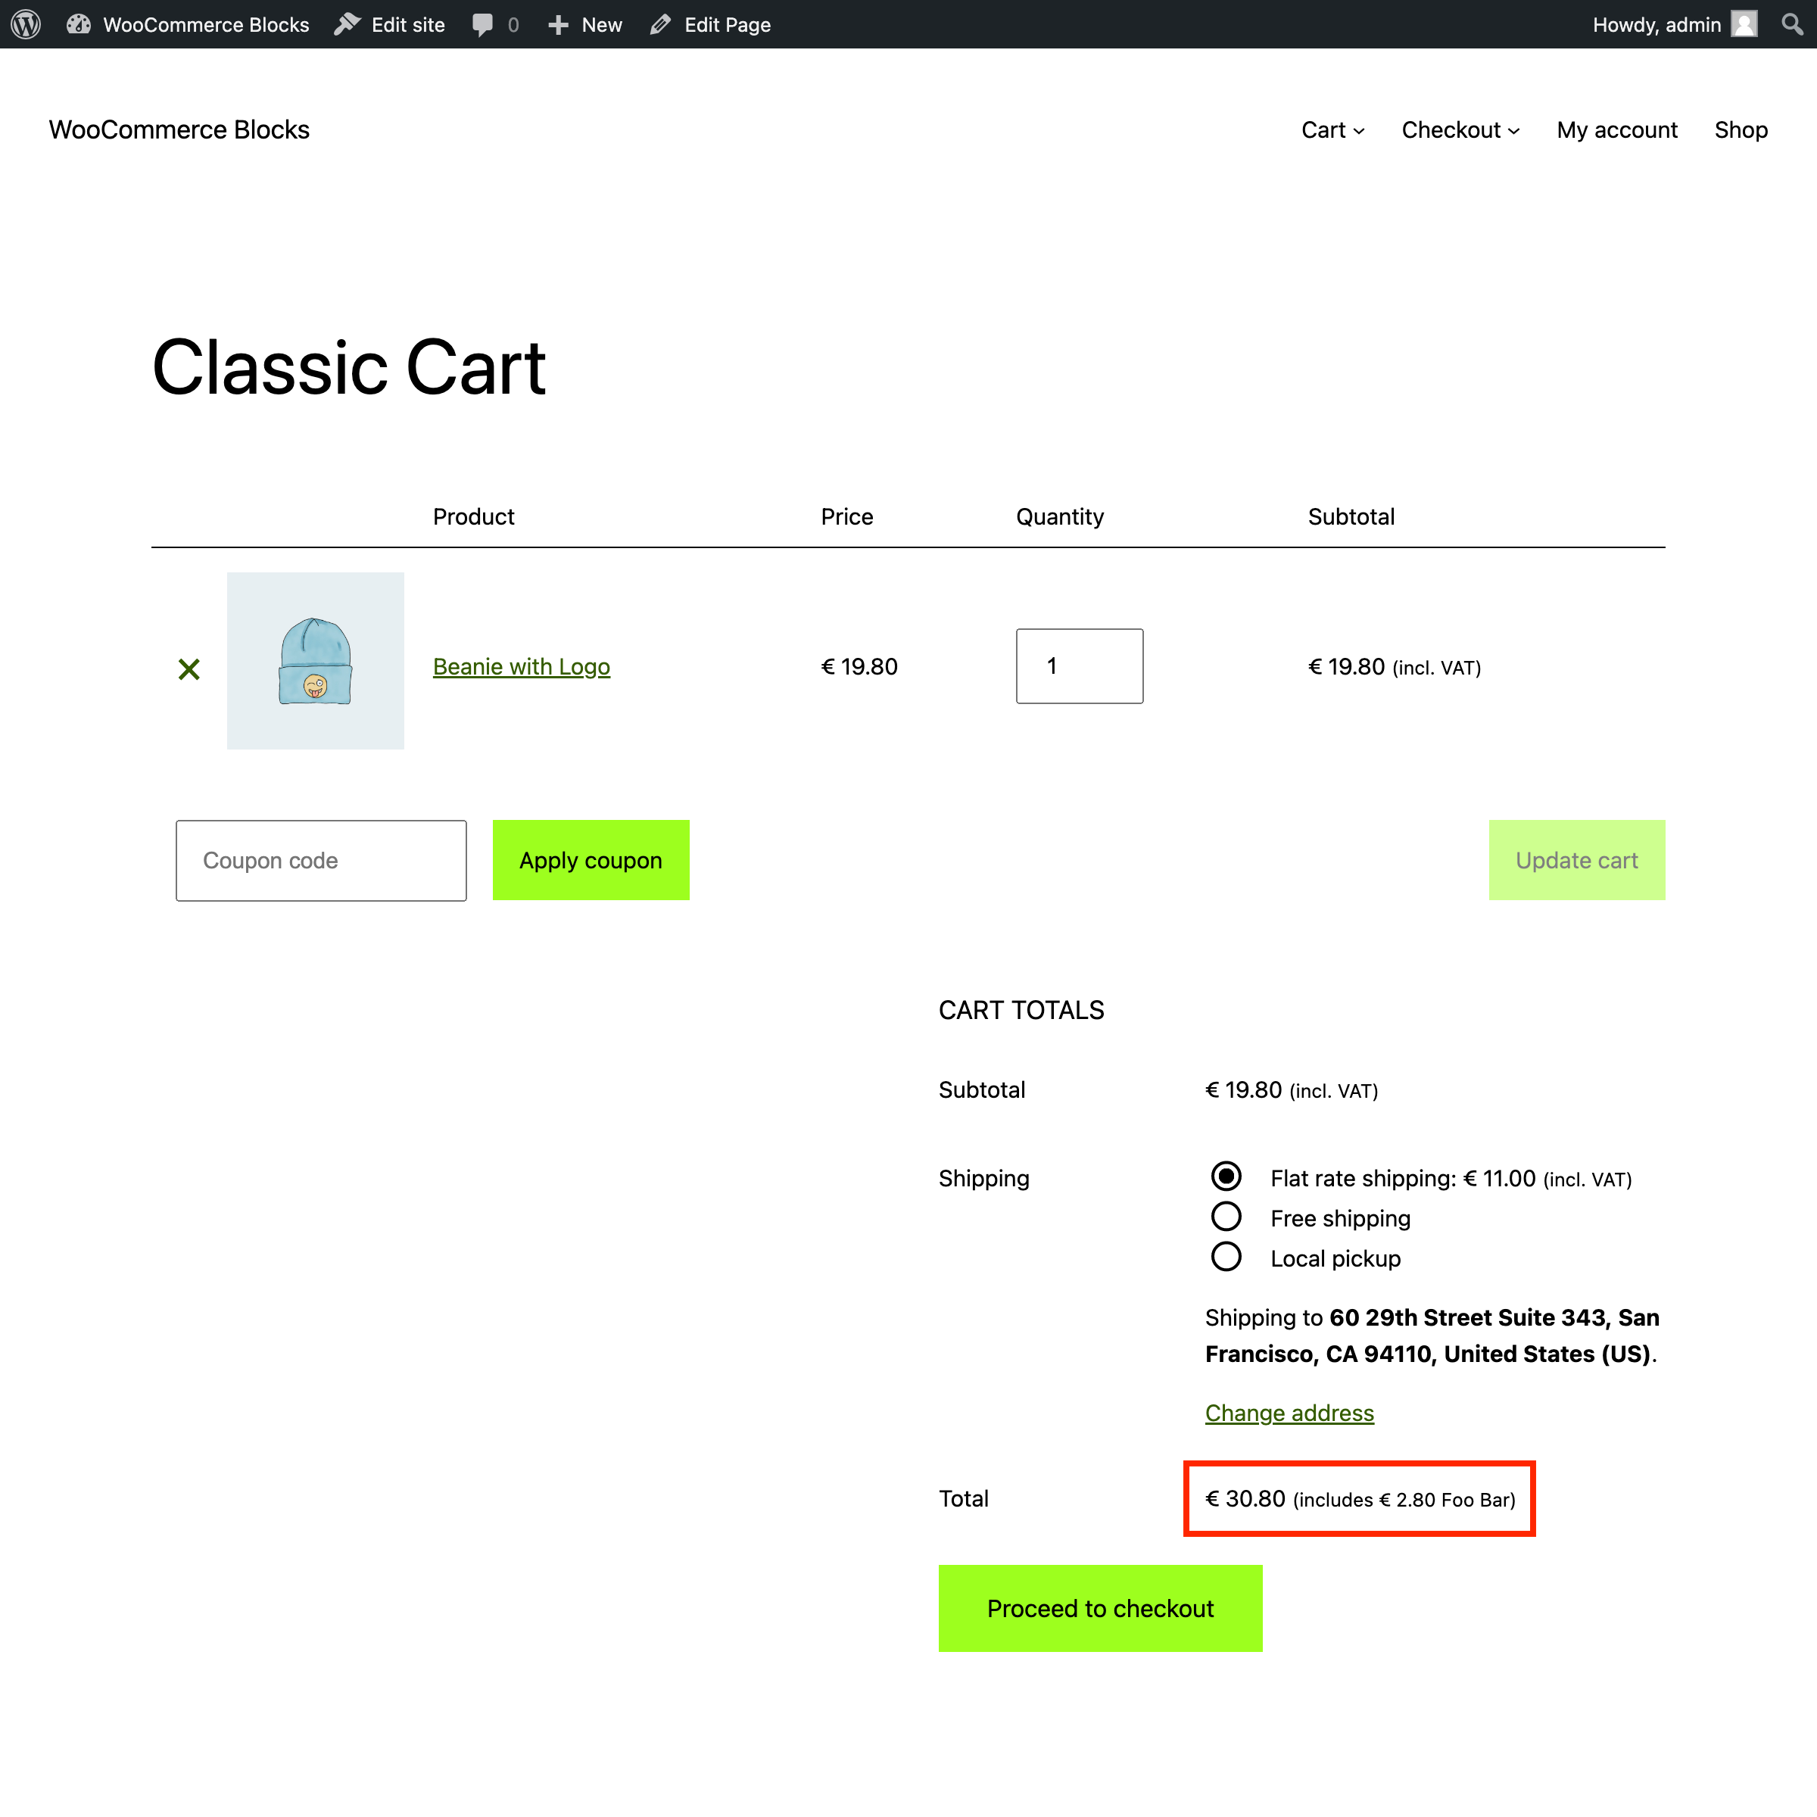Choose Local pickup shipping
The image size is (1817, 1817).
pos(1226,1257)
